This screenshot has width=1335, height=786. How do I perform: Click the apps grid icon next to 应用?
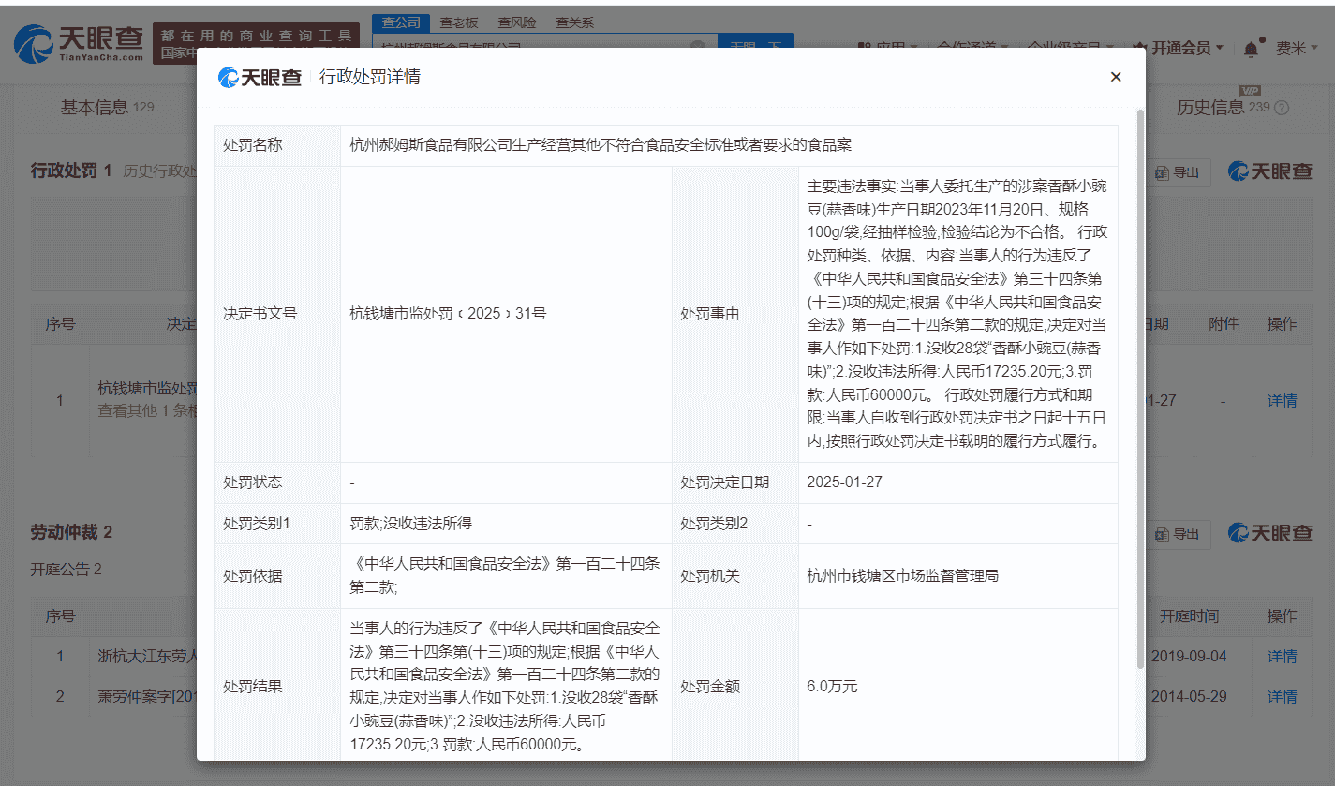[x=862, y=47]
